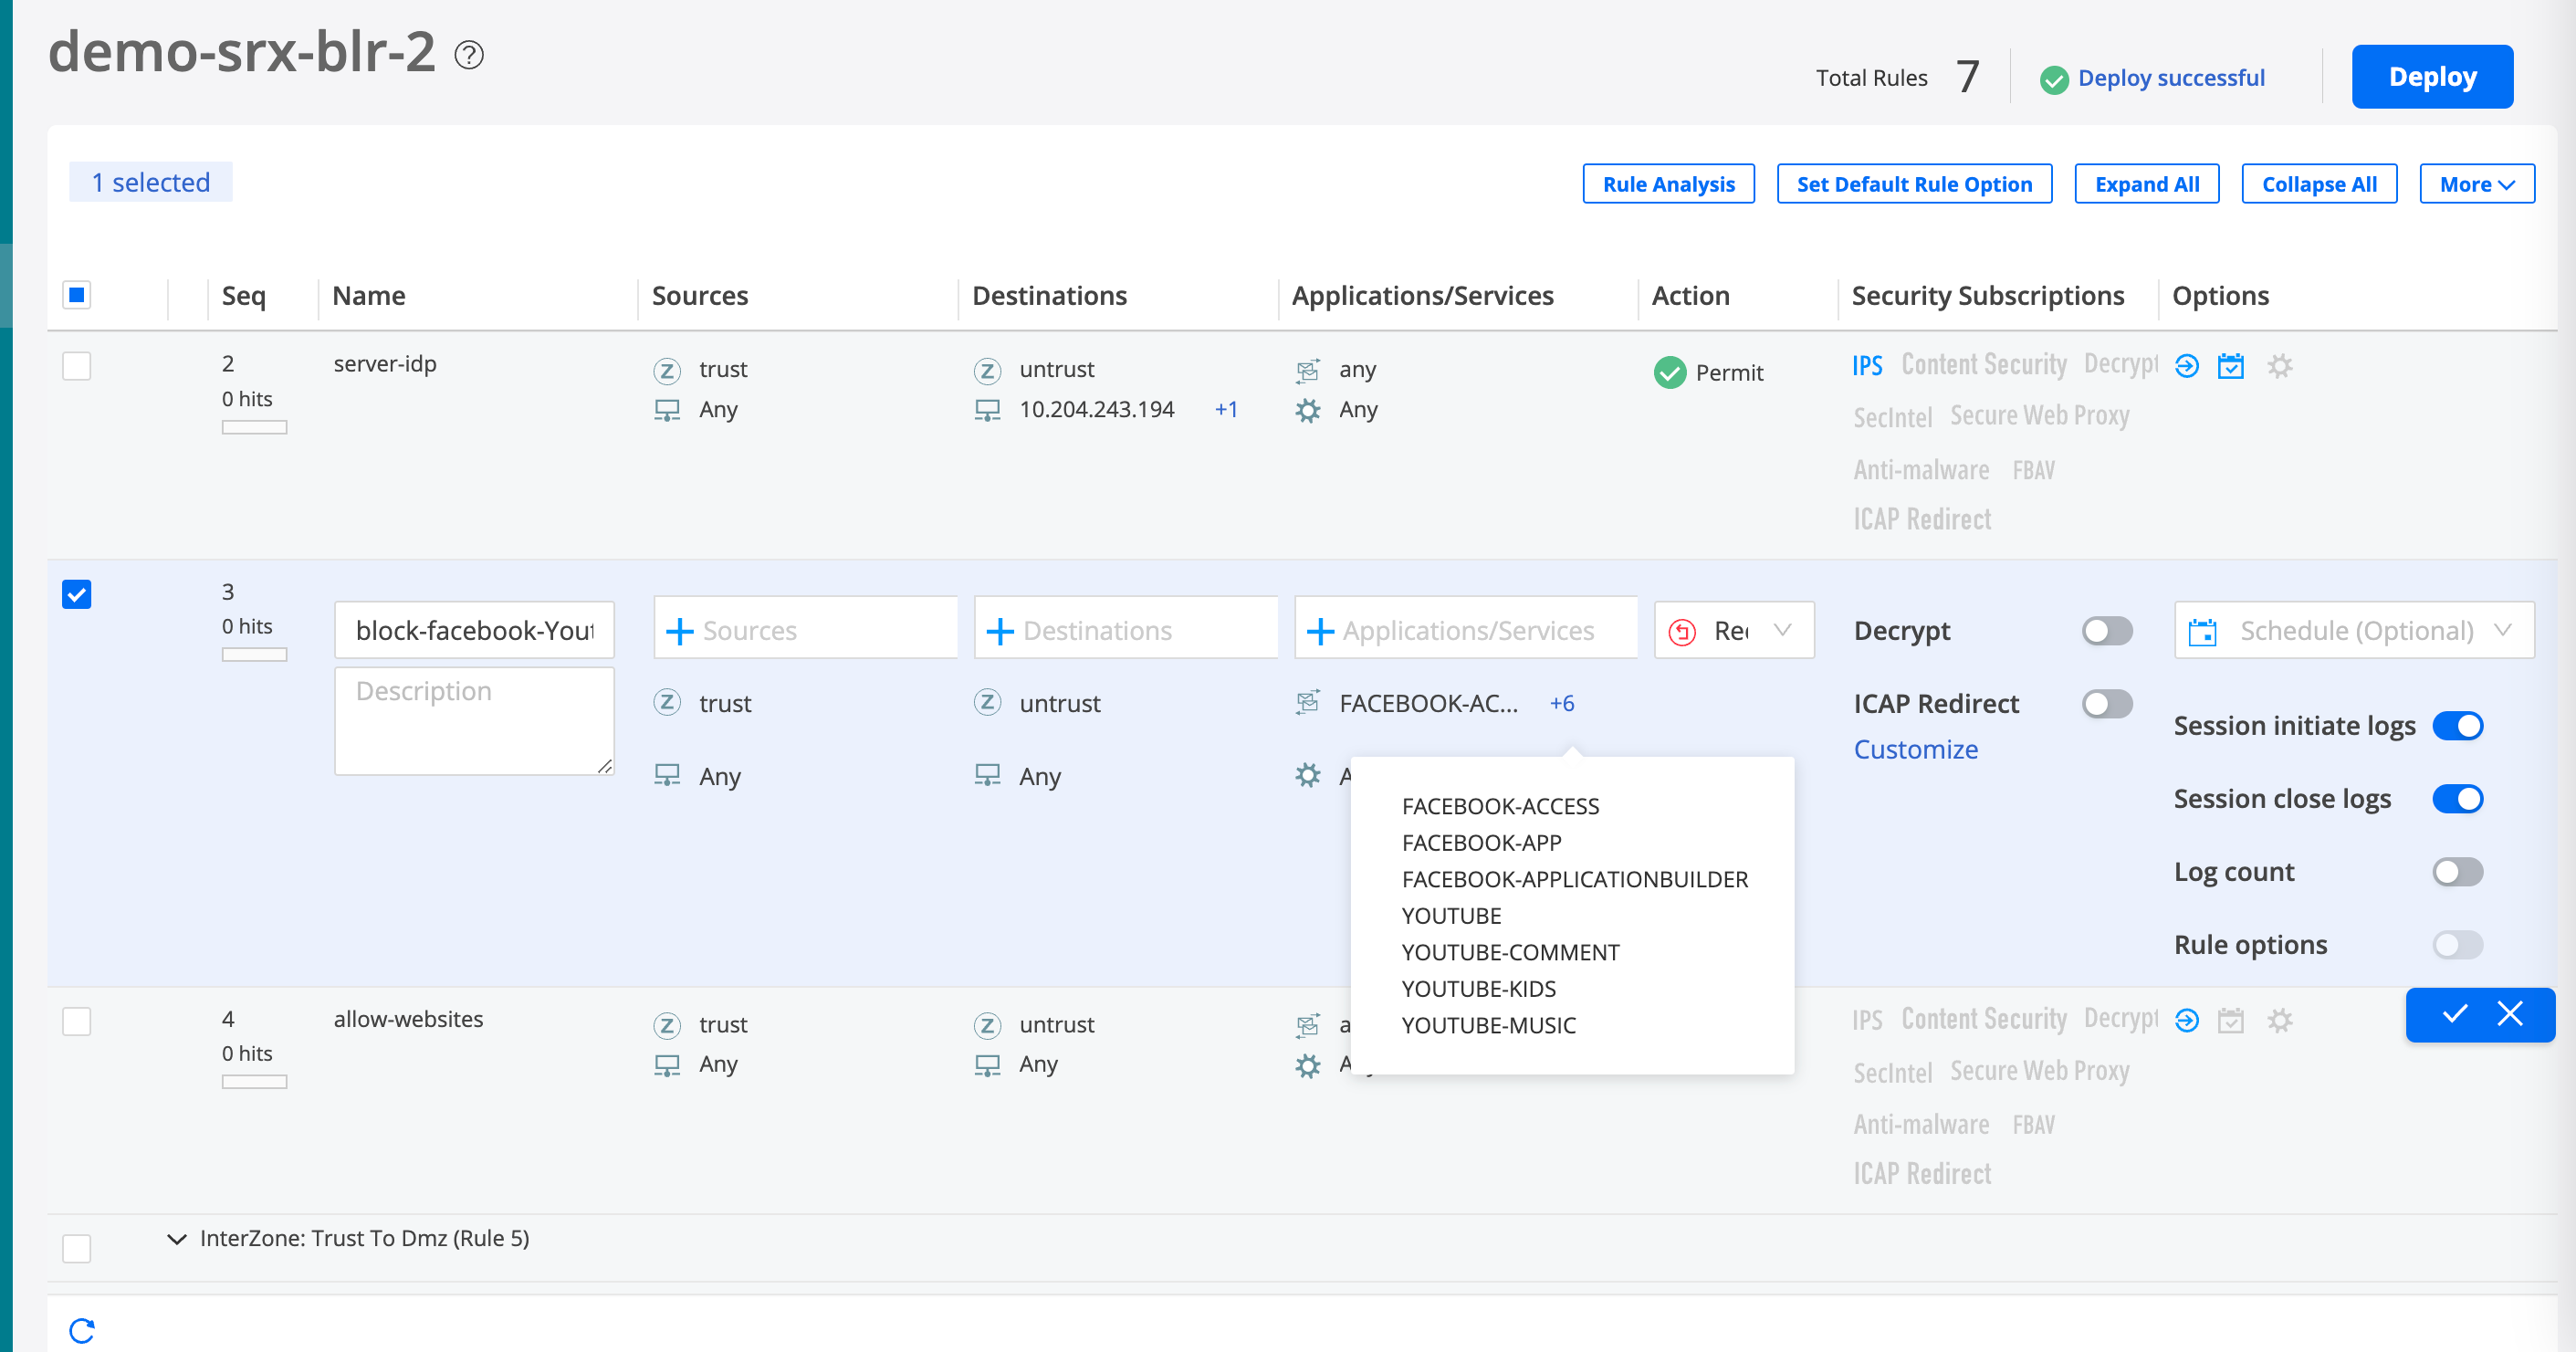The height and width of the screenshot is (1352, 2576).
Task: Save rule edit with the checkmark icon
Action: 2455,1014
